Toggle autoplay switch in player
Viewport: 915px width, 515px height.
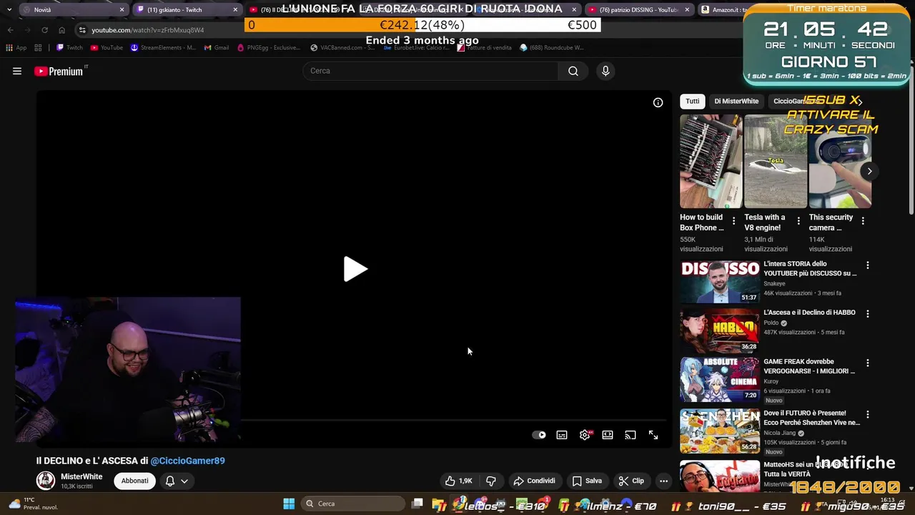click(x=539, y=435)
